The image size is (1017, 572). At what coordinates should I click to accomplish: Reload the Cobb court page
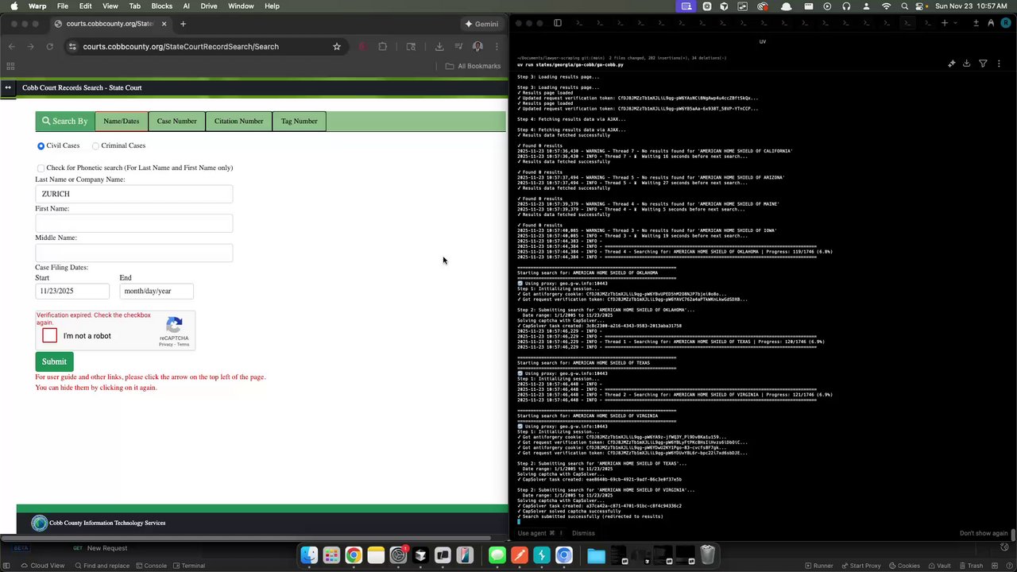pyautogui.click(x=50, y=47)
